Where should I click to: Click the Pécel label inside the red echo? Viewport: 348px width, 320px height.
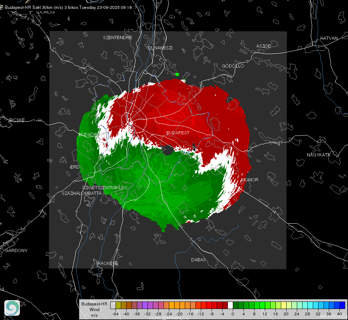pyautogui.click(x=212, y=125)
